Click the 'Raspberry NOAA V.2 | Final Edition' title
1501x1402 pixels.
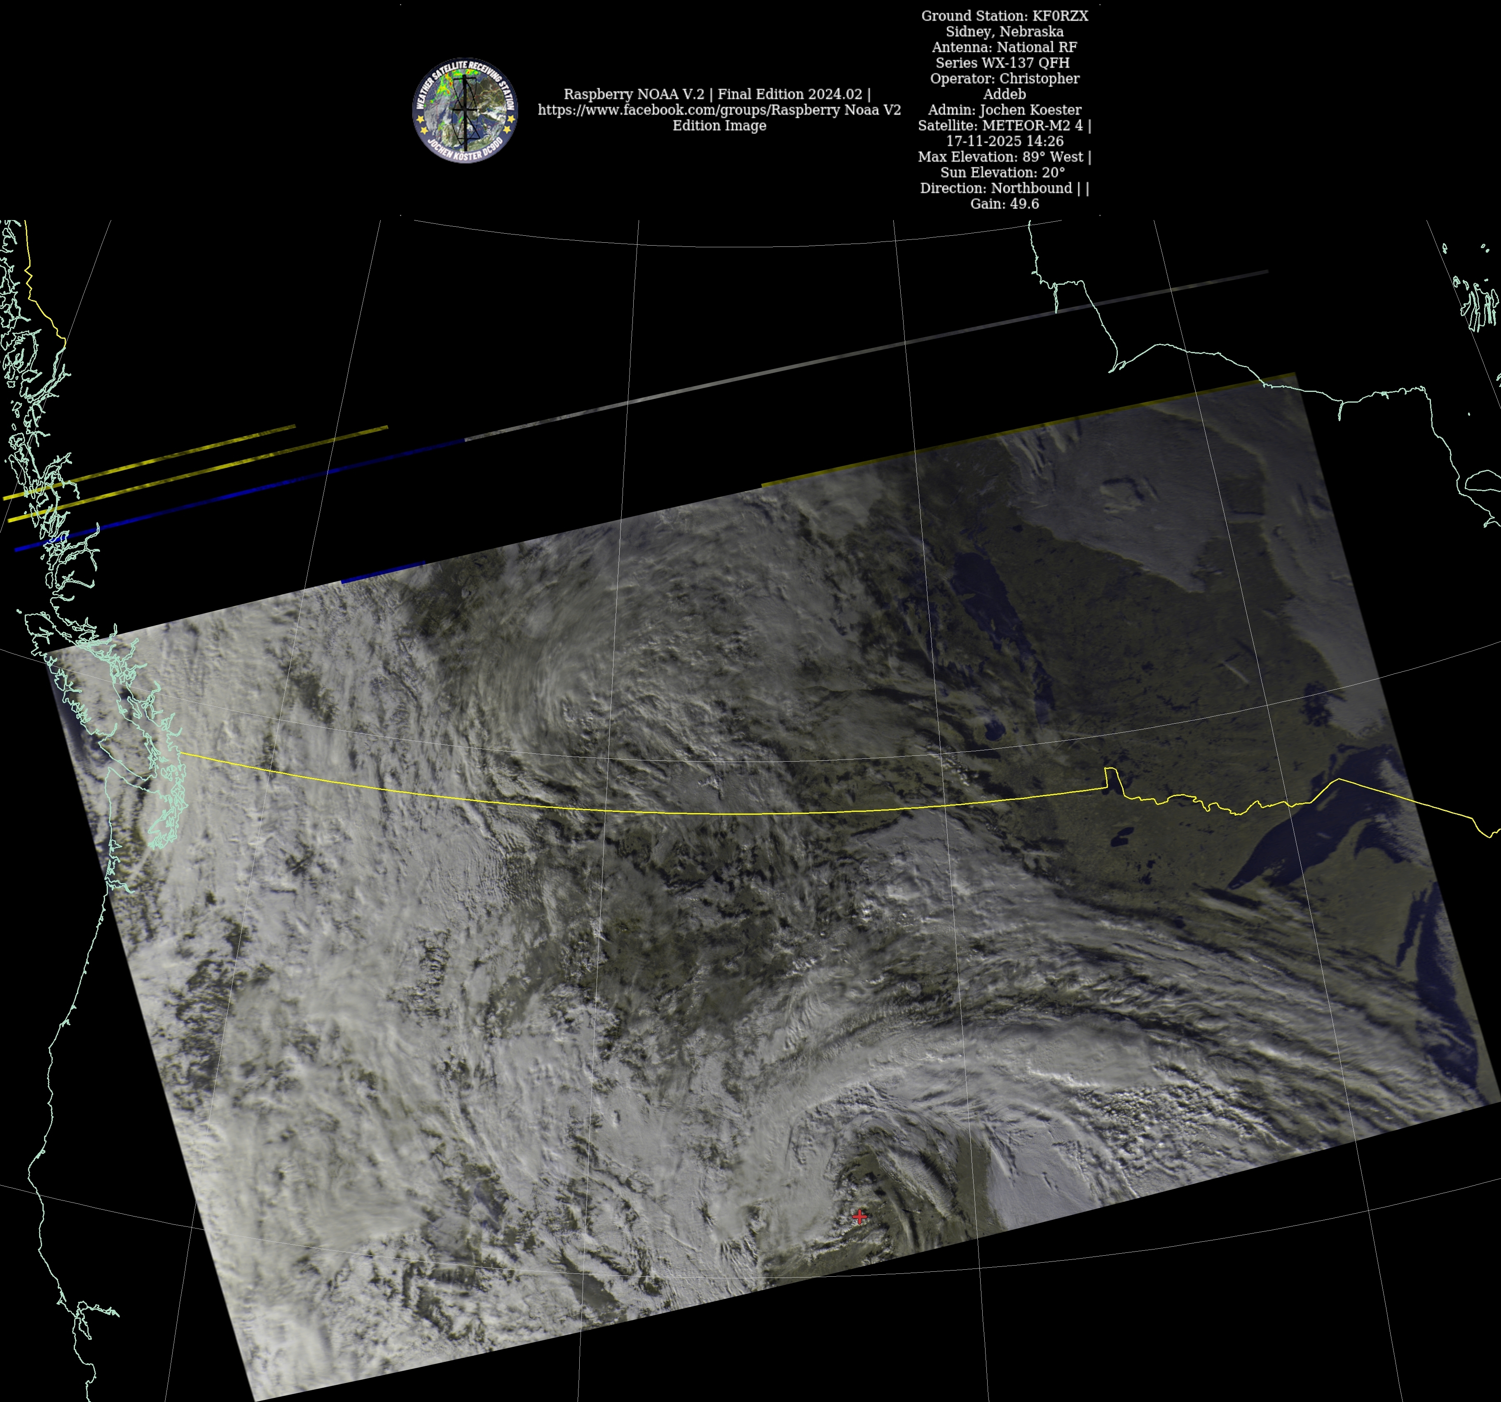(x=717, y=94)
